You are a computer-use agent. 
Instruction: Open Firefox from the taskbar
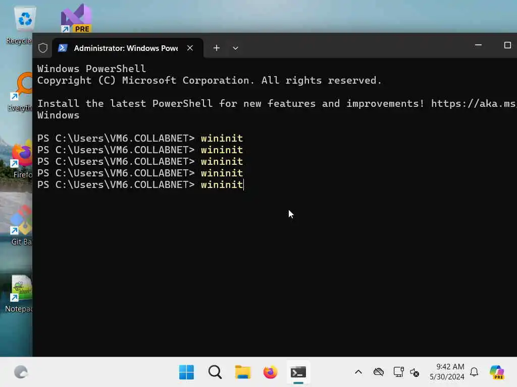pyautogui.click(x=271, y=372)
